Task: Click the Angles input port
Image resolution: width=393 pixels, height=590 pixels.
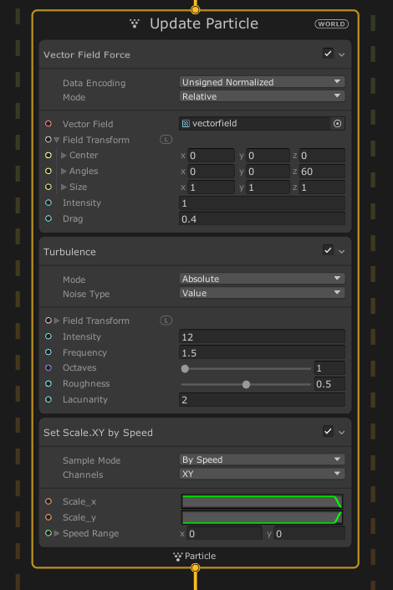Action: pos(48,171)
